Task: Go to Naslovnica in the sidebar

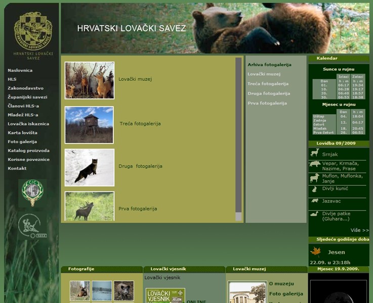Action: (20, 70)
